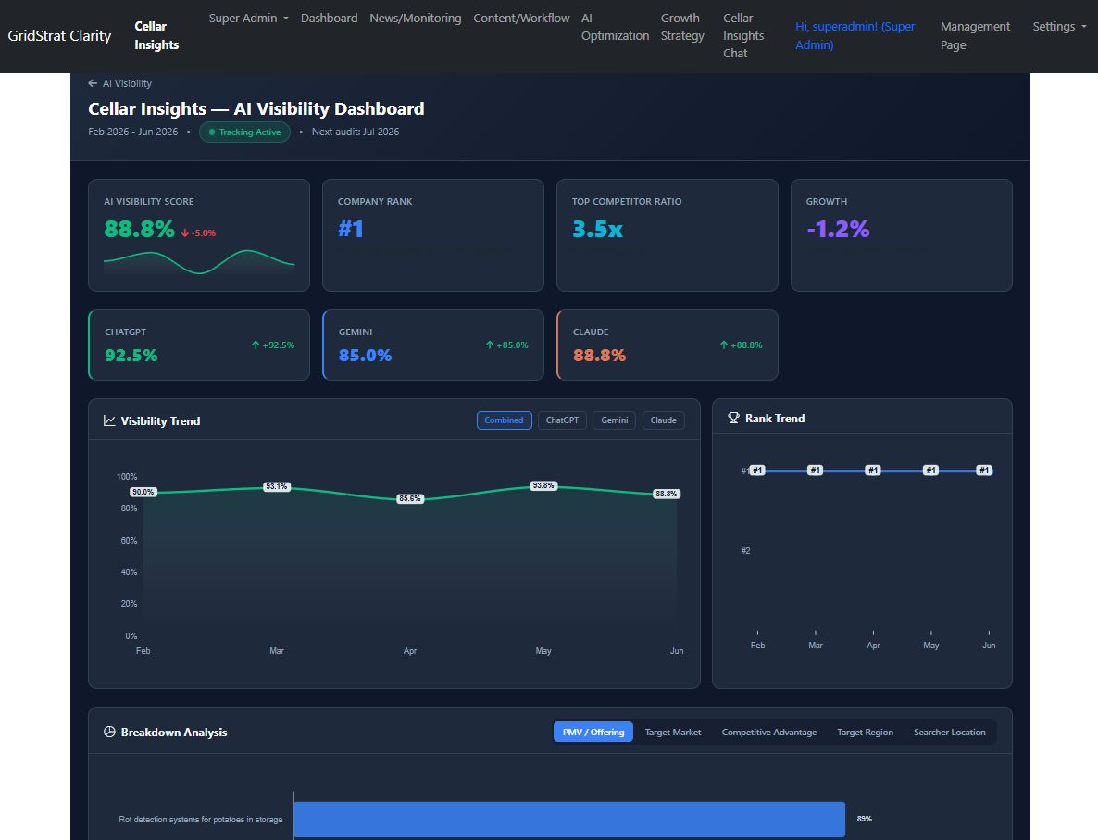
Task: Switch the trend chart to ChatGPT
Action: [x=562, y=420]
